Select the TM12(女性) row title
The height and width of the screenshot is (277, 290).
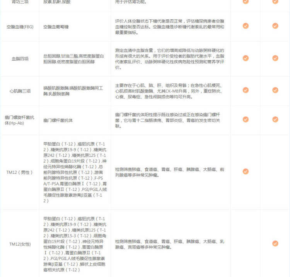pyautogui.click(x=19, y=244)
